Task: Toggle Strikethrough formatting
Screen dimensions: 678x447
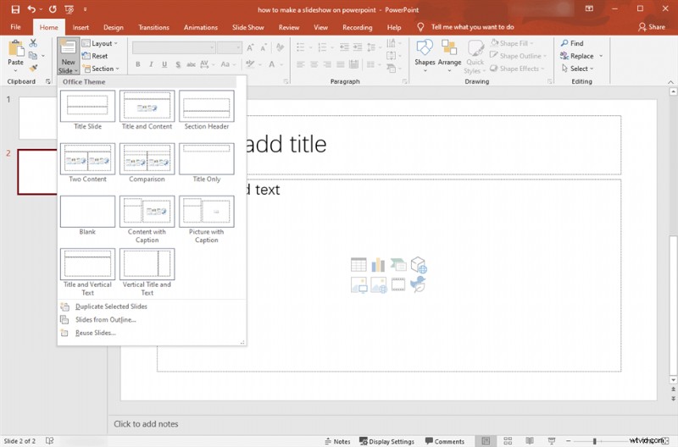Action: [191, 64]
